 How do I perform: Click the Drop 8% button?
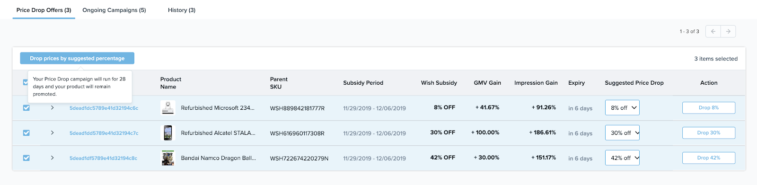click(709, 108)
